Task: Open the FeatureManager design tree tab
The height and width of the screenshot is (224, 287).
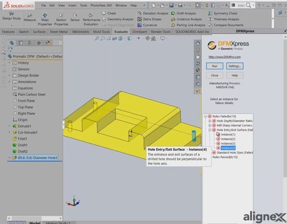Action: pos(12,43)
